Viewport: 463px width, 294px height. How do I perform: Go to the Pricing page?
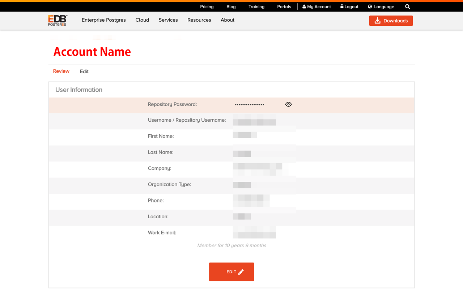(x=207, y=7)
